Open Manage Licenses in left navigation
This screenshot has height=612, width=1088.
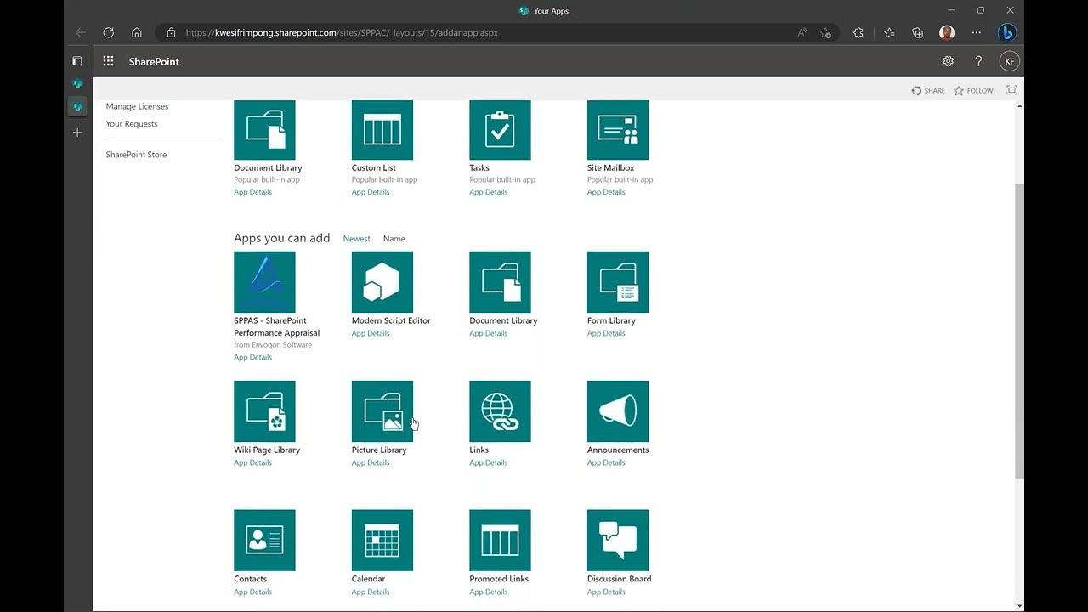pyautogui.click(x=137, y=106)
